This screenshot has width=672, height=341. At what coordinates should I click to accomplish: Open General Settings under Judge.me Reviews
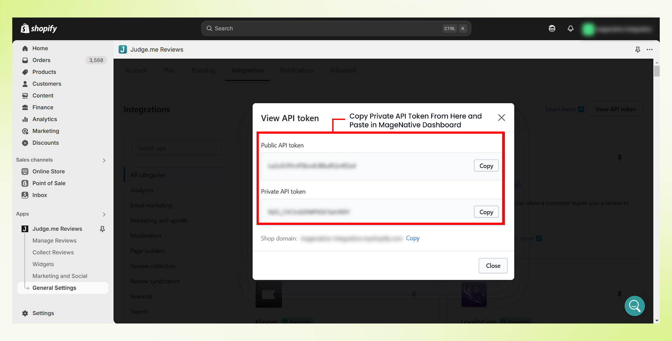[54, 288]
